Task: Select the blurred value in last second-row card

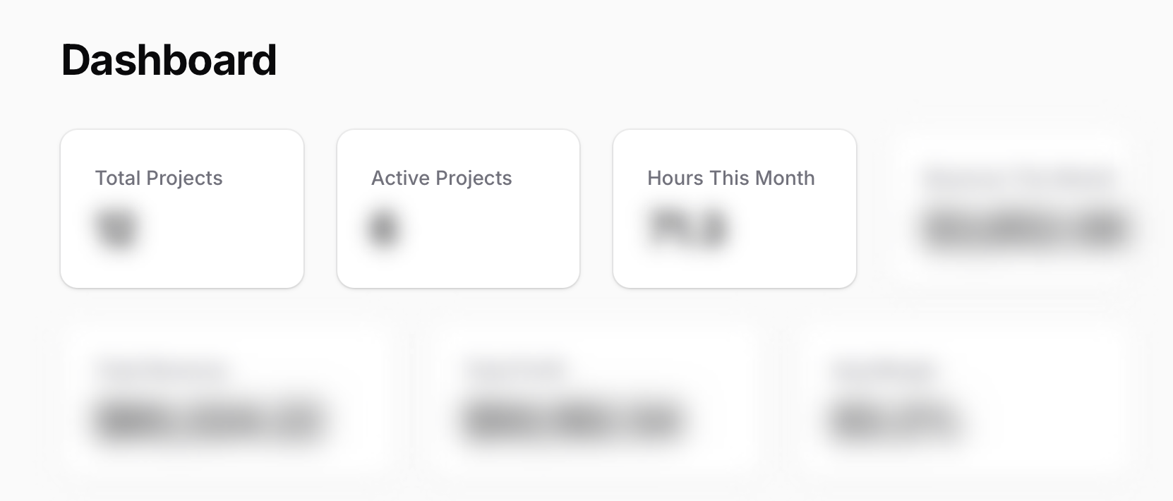Action: pyautogui.click(x=894, y=421)
